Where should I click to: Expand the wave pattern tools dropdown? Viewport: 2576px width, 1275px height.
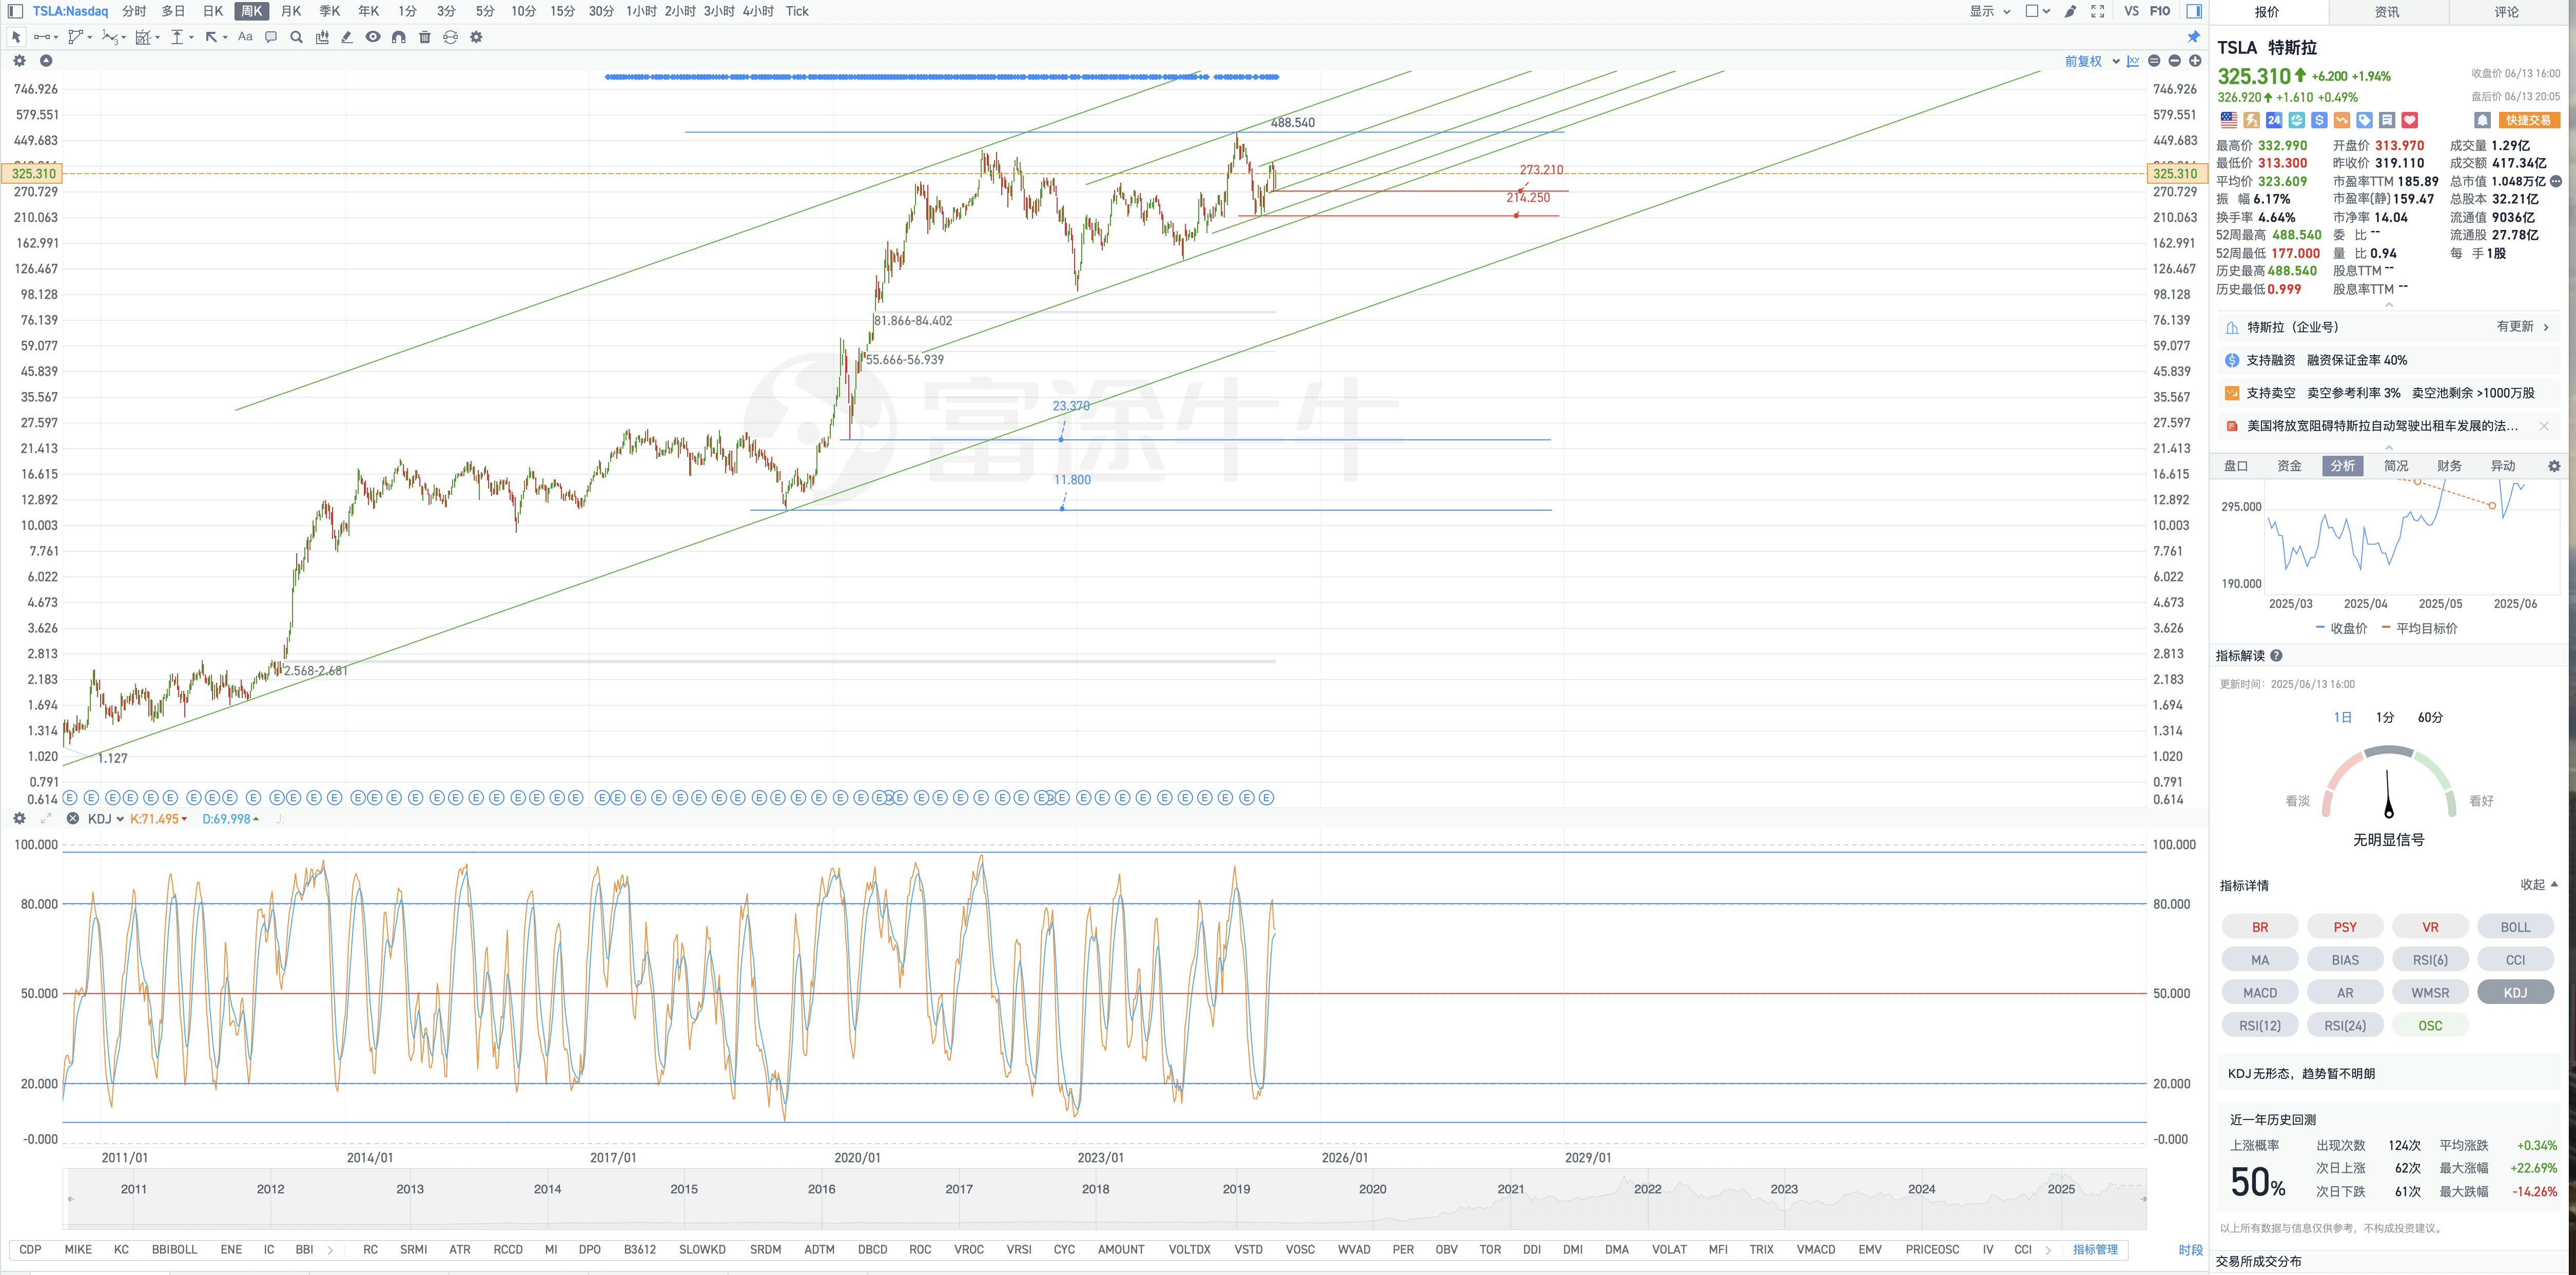(124, 37)
